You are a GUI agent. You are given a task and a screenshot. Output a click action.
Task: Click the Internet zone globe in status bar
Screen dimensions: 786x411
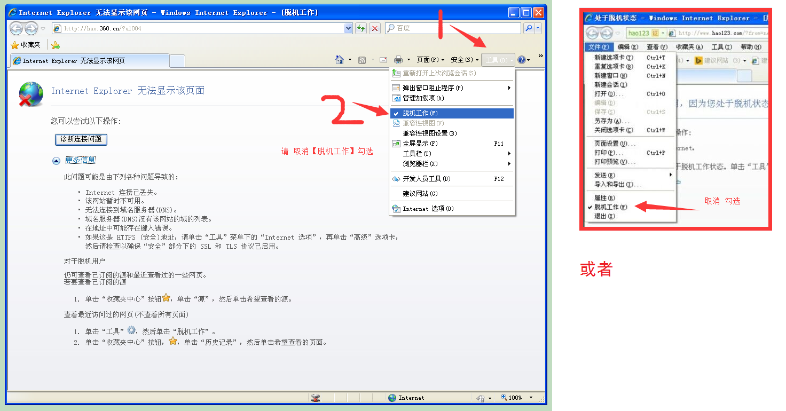coord(392,398)
